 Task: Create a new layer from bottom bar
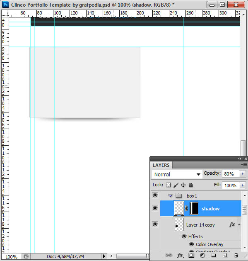point(224,255)
